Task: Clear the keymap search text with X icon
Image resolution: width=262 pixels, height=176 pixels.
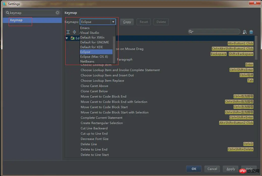Action: point(57,13)
